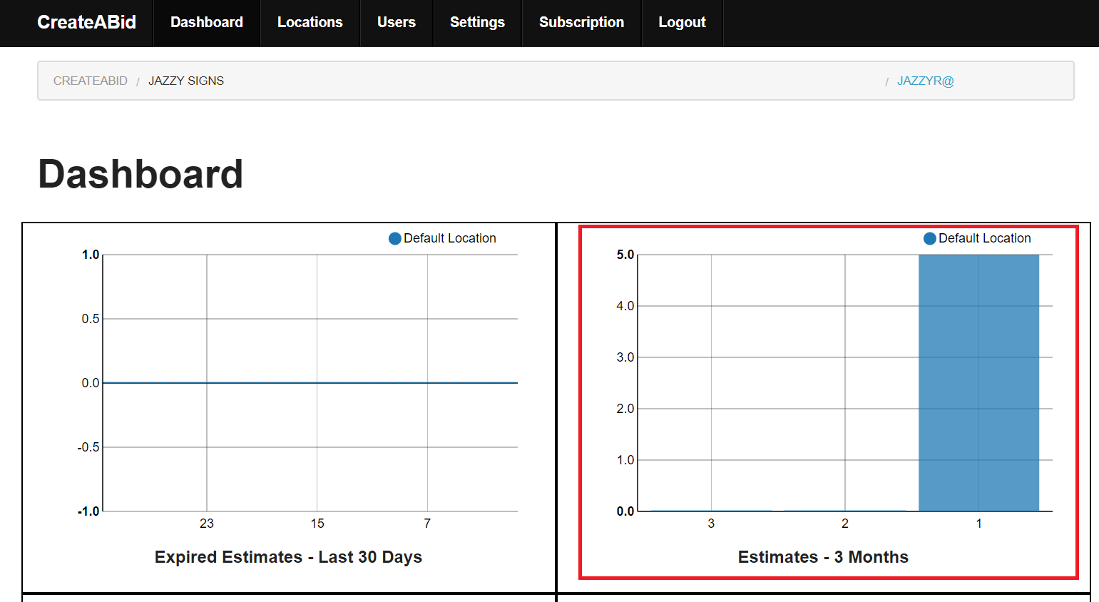Viewport: 1099px width, 602px height.
Task: Open the Users page
Action: pos(397,23)
